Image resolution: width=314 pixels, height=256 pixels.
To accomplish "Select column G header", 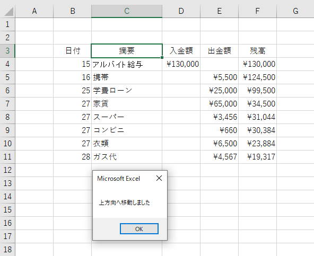I will pyautogui.click(x=295, y=11).
